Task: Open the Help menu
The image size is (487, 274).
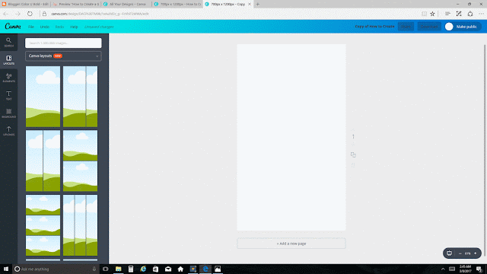Action: 74,27
